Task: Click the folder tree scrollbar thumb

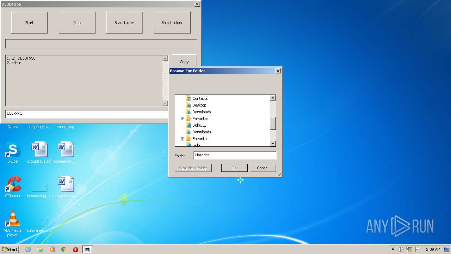Action: [x=273, y=124]
